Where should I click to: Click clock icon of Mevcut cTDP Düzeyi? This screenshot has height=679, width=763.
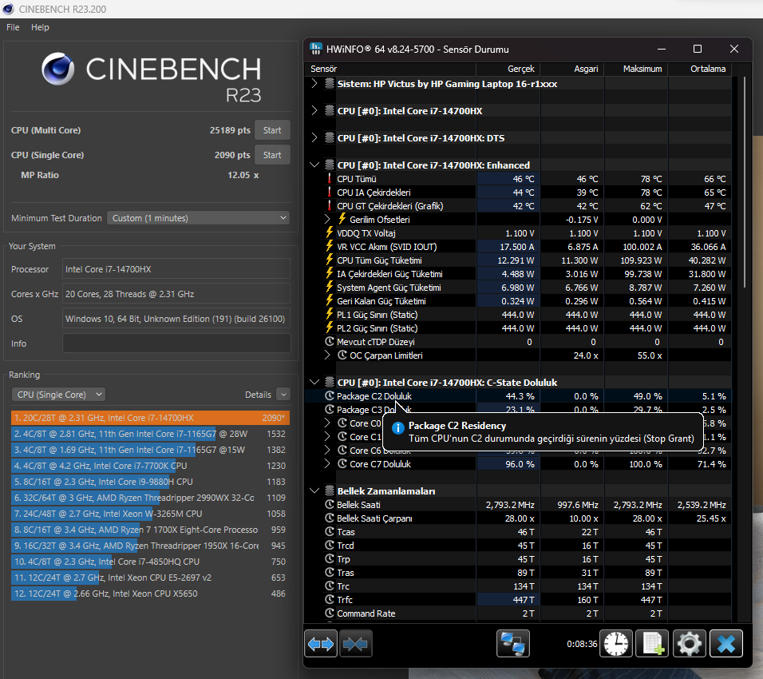tap(330, 342)
